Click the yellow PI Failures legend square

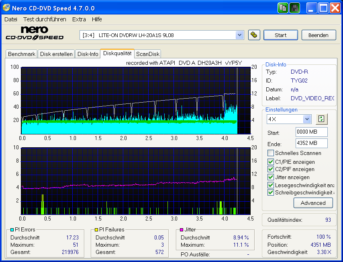pyautogui.click(x=96, y=229)
